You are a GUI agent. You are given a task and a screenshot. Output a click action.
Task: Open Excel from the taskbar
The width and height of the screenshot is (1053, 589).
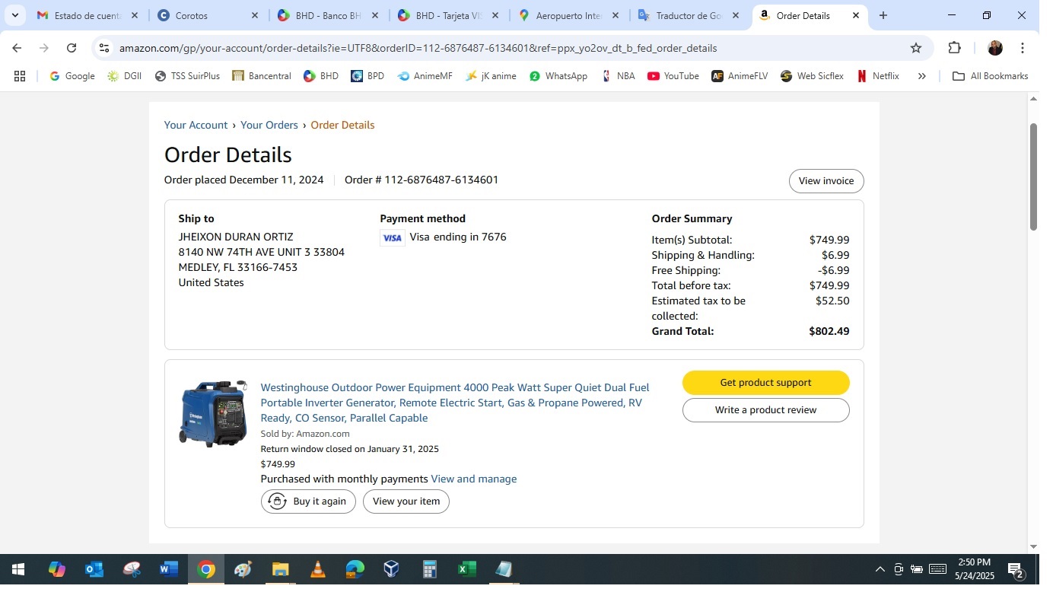click(x=466, y=569)
